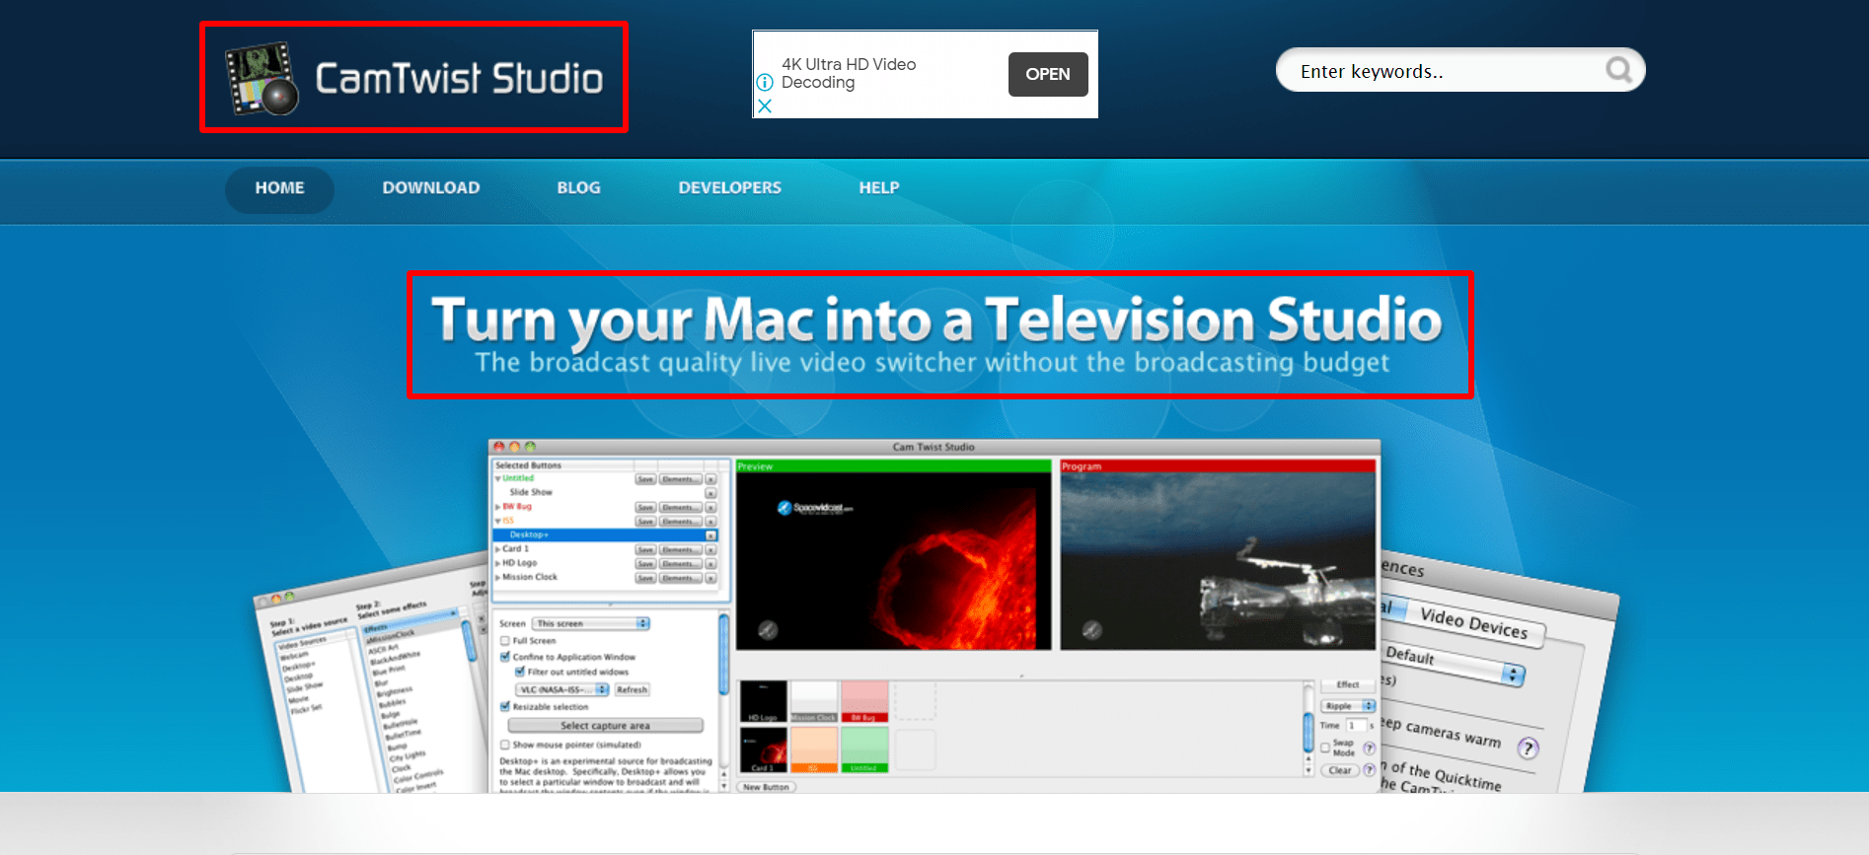1869x855 pixels.
Task: Click Elements on the BW Bug row
Action: [x=680, y=508]
